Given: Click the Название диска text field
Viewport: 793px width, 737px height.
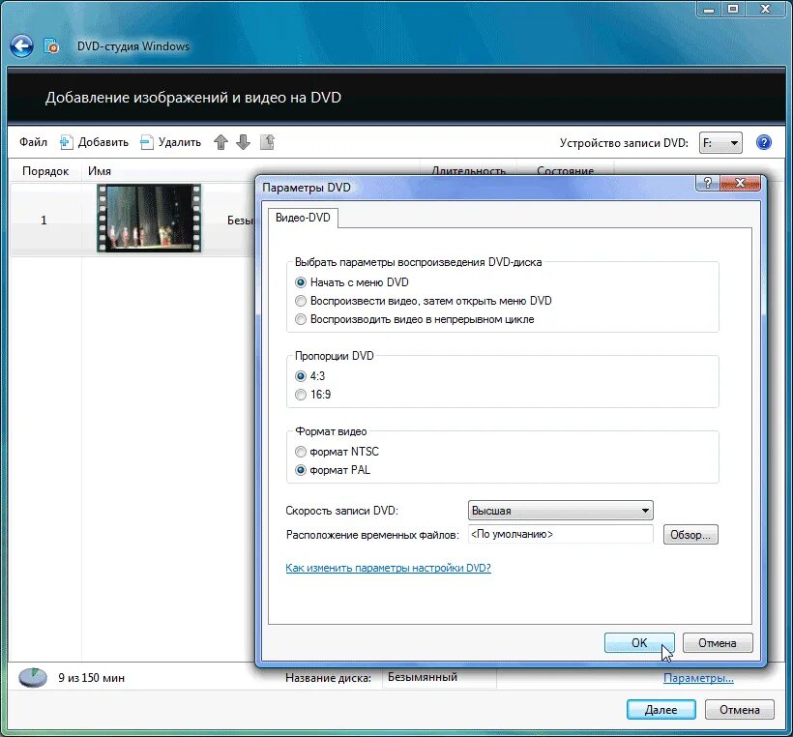Looking at the screenshot, I should coord(439,677).
